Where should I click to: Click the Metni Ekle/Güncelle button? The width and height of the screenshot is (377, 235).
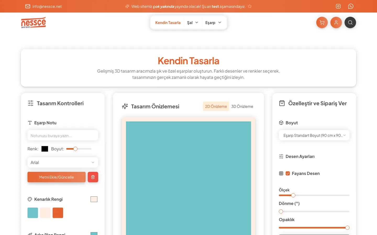coord(57,177)
